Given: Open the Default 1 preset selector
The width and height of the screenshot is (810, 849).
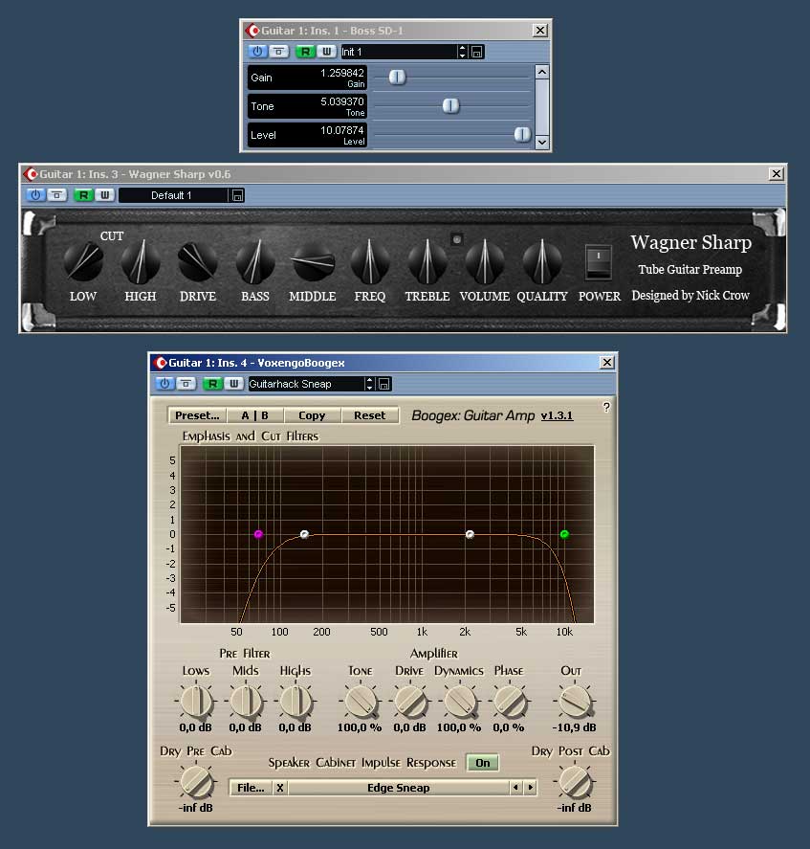Looking at the screenshot, I should tap(173, 195).
